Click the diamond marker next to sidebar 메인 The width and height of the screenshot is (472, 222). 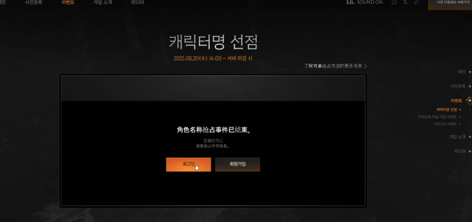(x=470, y=72)
